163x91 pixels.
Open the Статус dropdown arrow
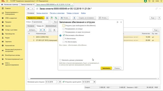tap(50, 22)
